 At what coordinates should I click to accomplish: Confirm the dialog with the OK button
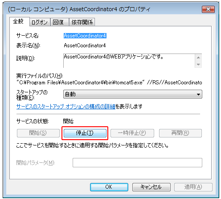109,187
